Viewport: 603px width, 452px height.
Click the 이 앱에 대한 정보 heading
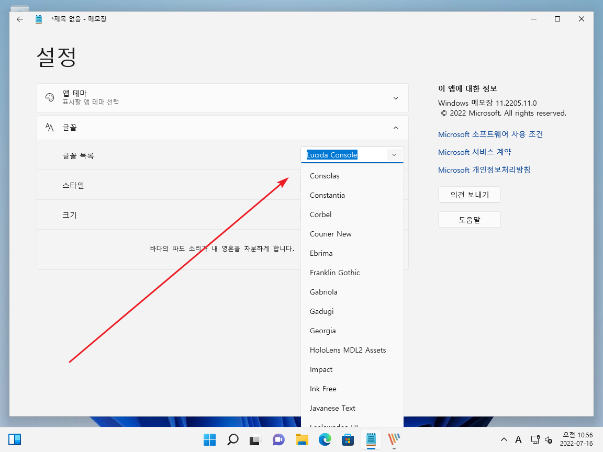point(467,89)
